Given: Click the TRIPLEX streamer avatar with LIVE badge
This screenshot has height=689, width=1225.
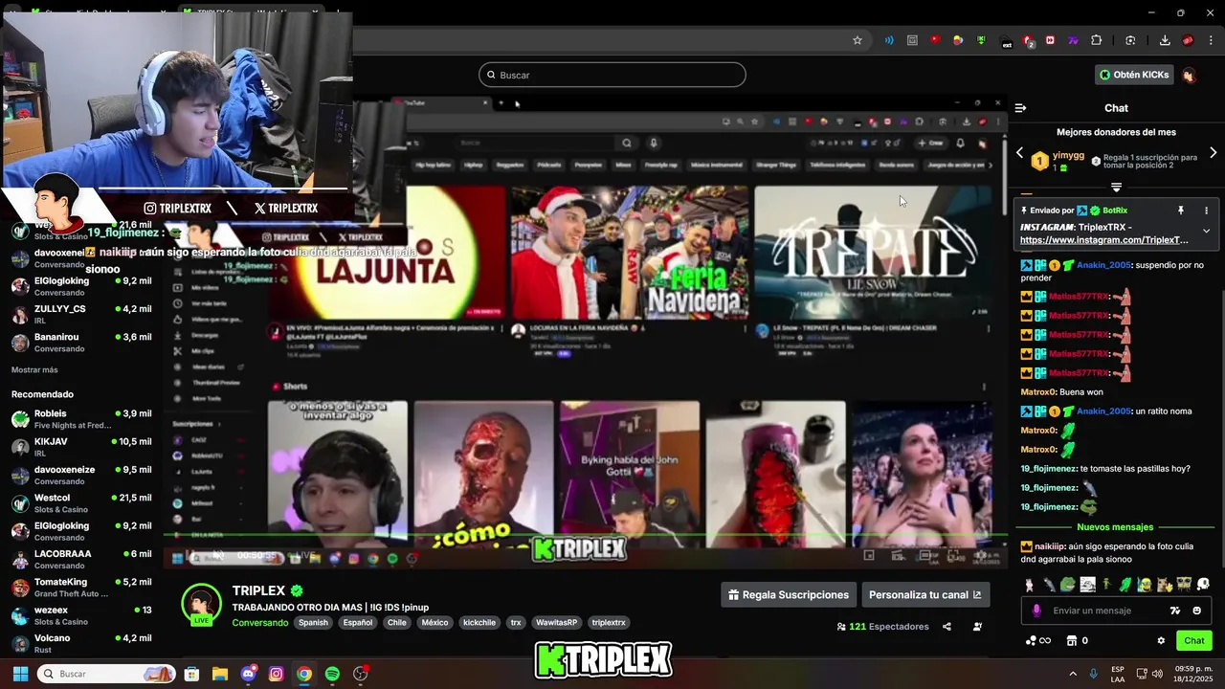Looking at the screenshot, I should (x=201, y=604).
